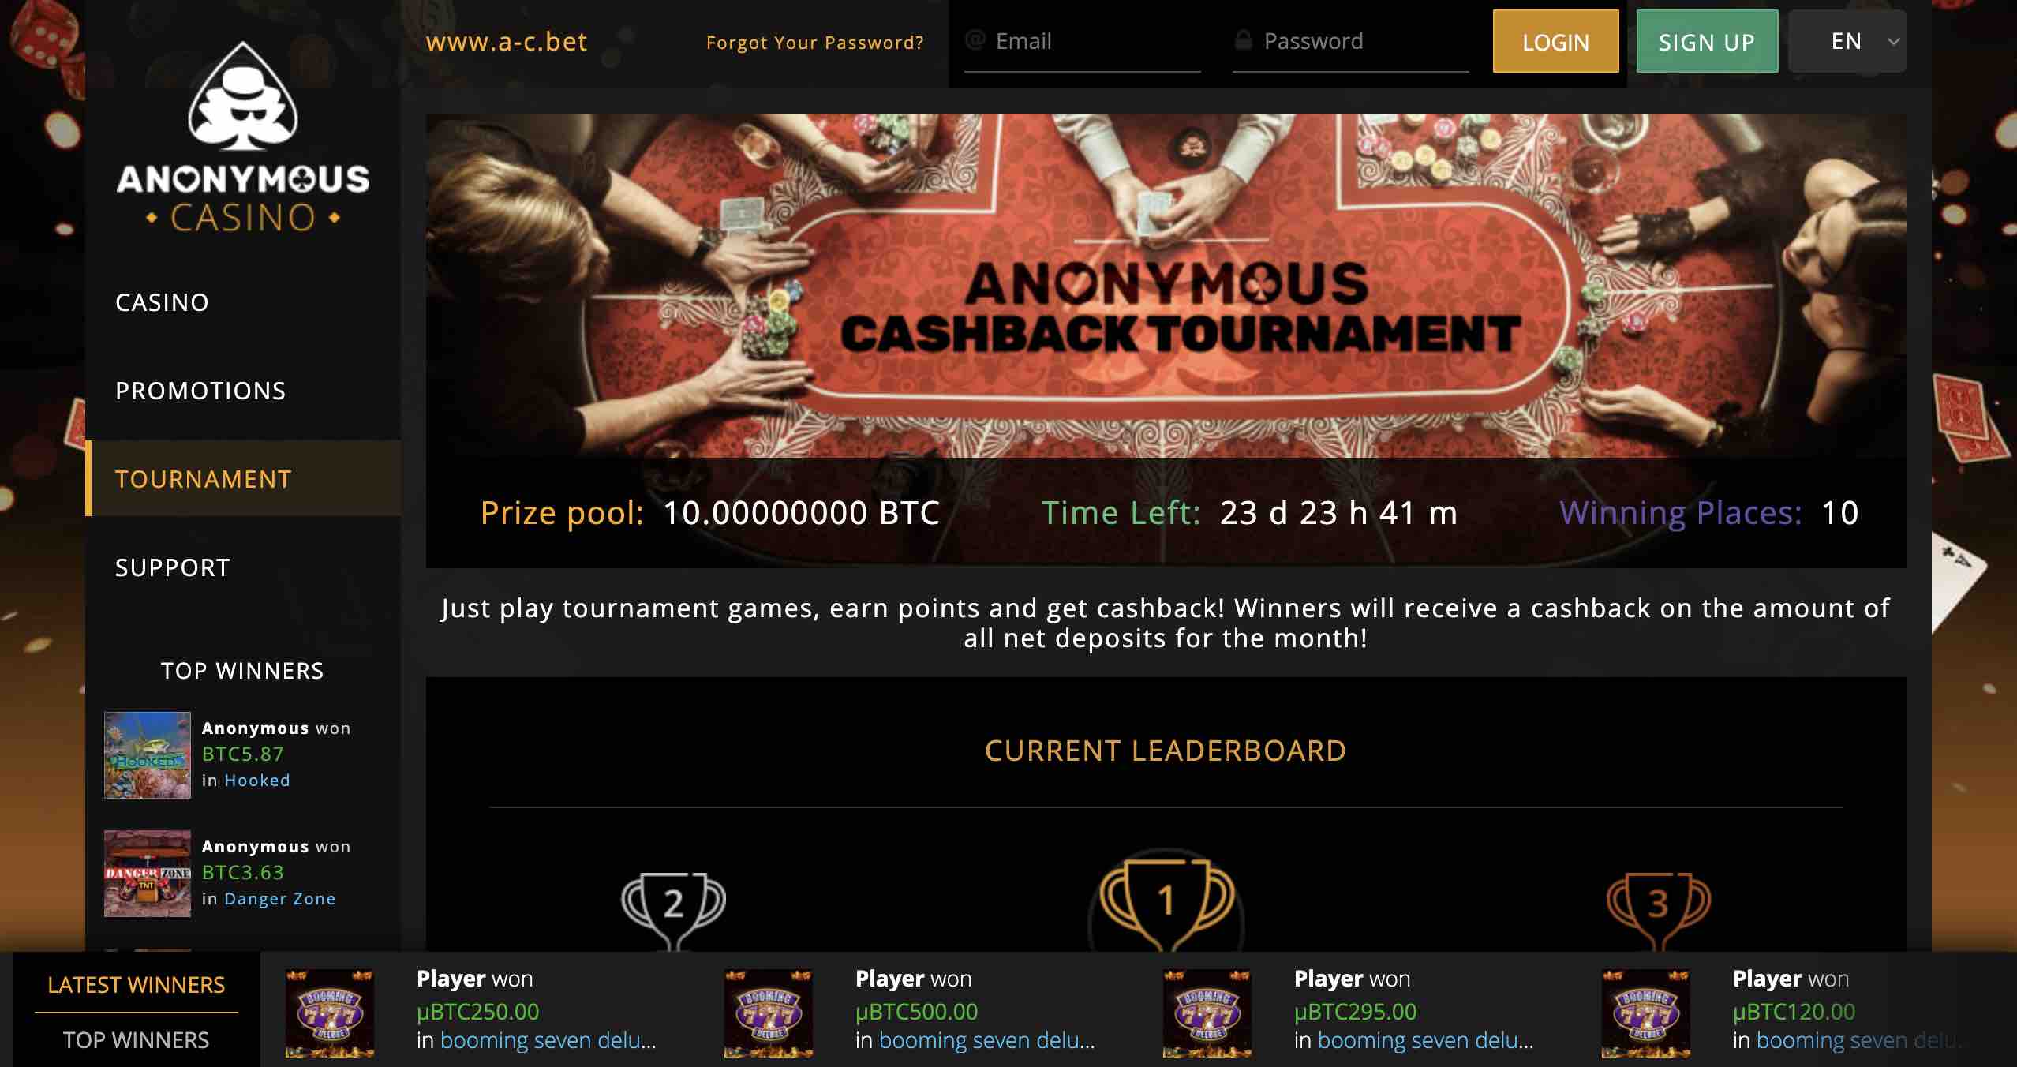The width and height of the screenshot is (2017, 1067).
Task: Open the Danger Zone game thumbnail
Action: [x=148, y=874]
